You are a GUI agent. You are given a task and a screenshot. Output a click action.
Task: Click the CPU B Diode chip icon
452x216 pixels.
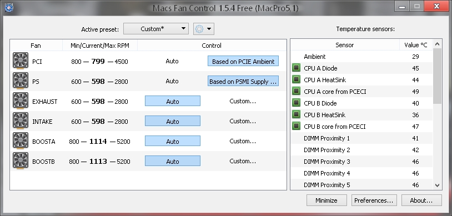tap(296, 103)
